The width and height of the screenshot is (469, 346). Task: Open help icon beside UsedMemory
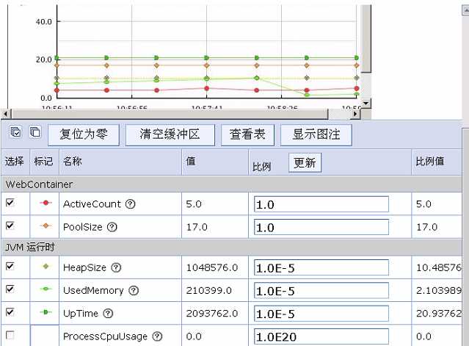point(134,290)
